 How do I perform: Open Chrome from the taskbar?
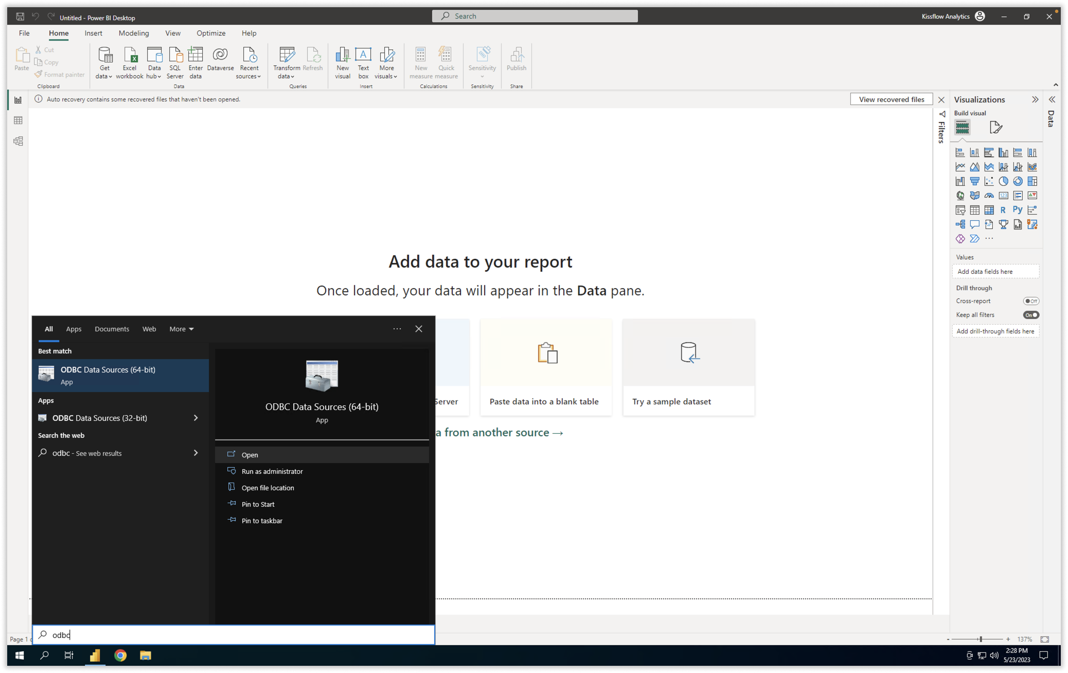(x=120, y=656)
